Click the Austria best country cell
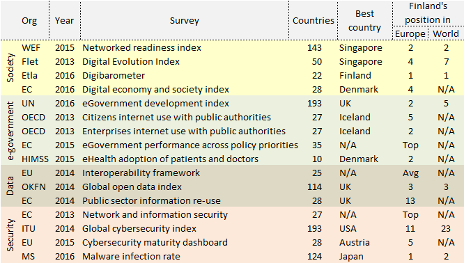 click(354, 243)
